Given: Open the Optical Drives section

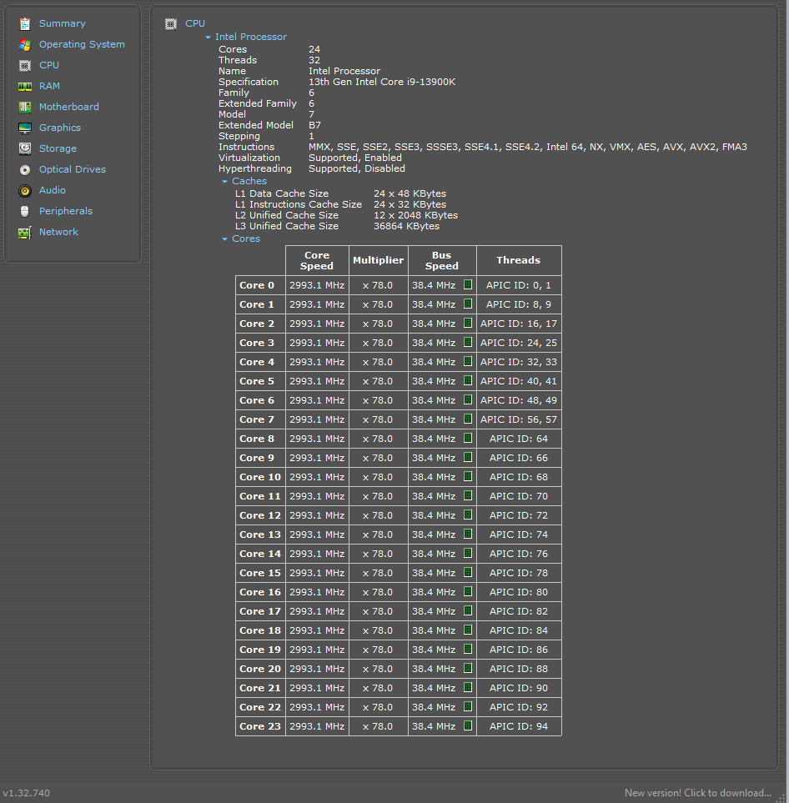Looking at the screenshot, I should point(73,169).
